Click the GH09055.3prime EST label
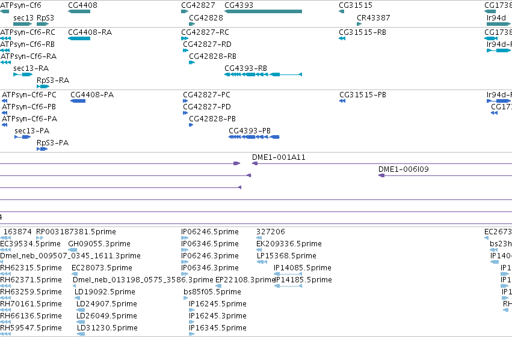 click(99, 244)
